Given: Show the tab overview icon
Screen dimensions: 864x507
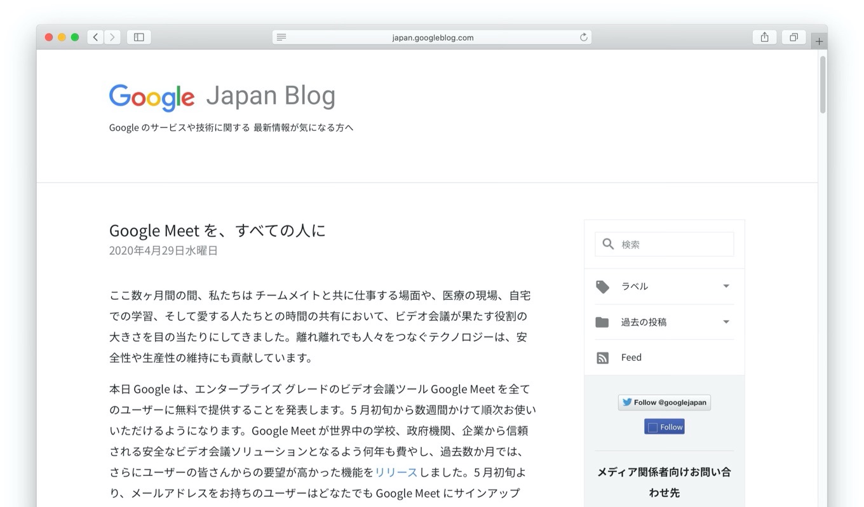Looking at the screenshot, I should [x=793, y=37].
